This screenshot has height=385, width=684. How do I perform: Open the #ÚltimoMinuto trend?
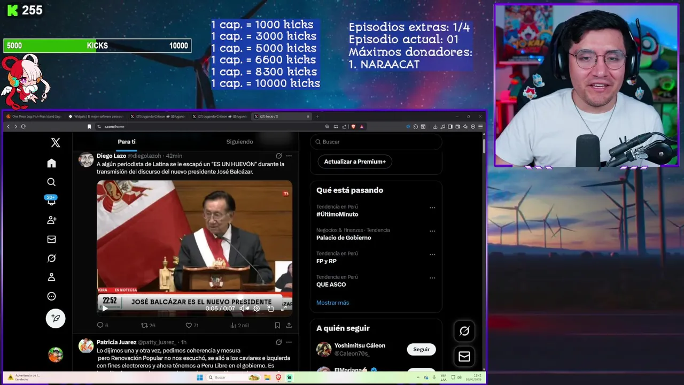337,214
